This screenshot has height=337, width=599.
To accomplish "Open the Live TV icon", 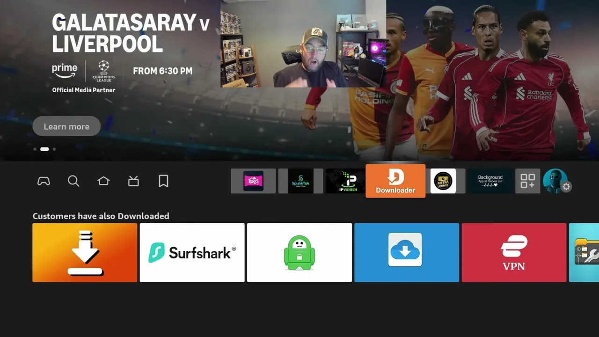I will 133,181.
